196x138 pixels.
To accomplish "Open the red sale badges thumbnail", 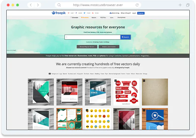I will (x=126, y=92).
